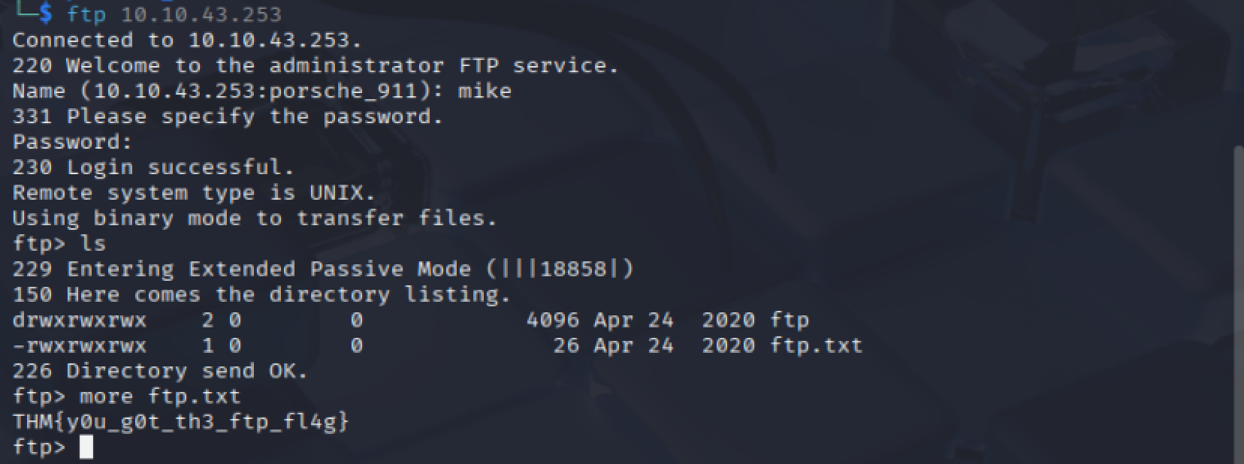This screenshot has height=464, width=1244.
Task: Click the drwxrwxrwx permissions string
Action: coord(80,320)
